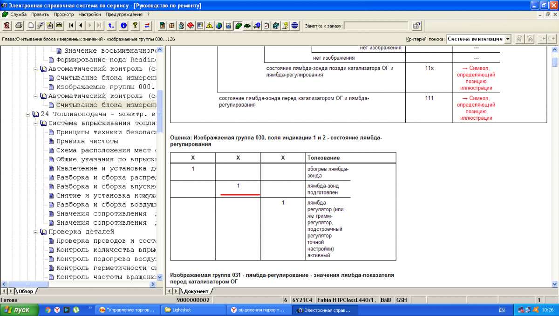Click the previous page arrow button
Screen dimensions: 559x316
(x=80, y=26)
